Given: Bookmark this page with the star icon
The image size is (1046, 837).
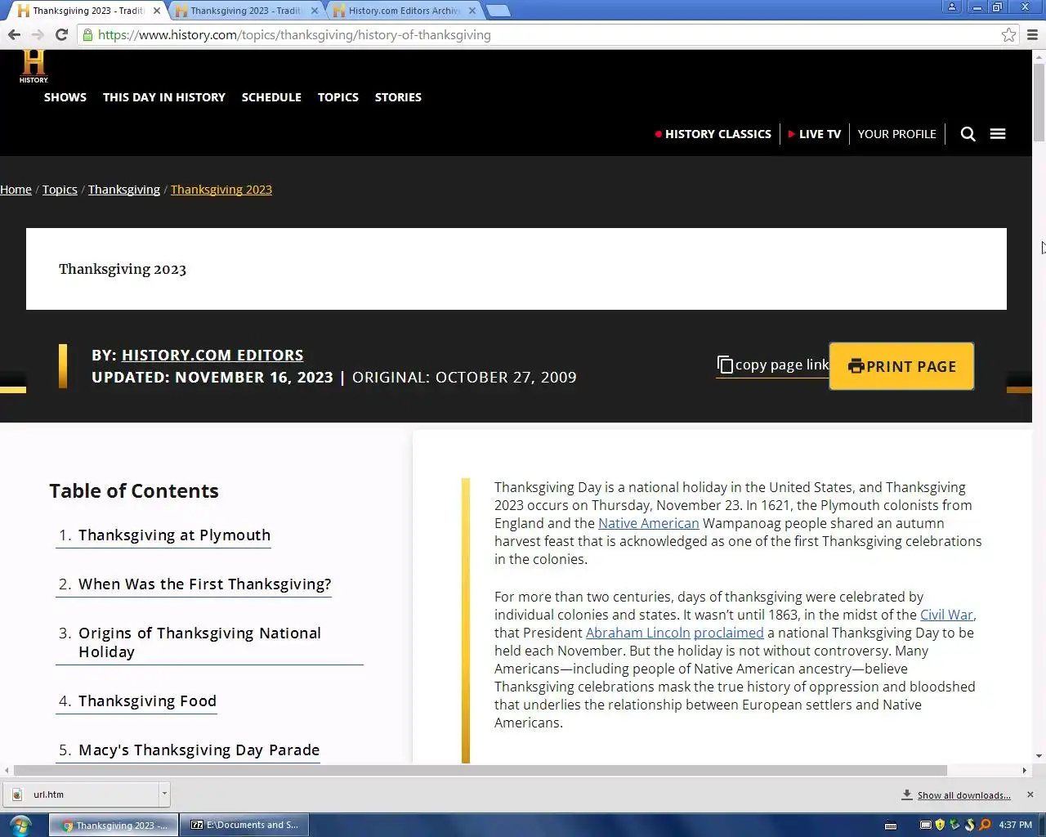Looking at the screenshot, I should click(x=1008, y=34).
